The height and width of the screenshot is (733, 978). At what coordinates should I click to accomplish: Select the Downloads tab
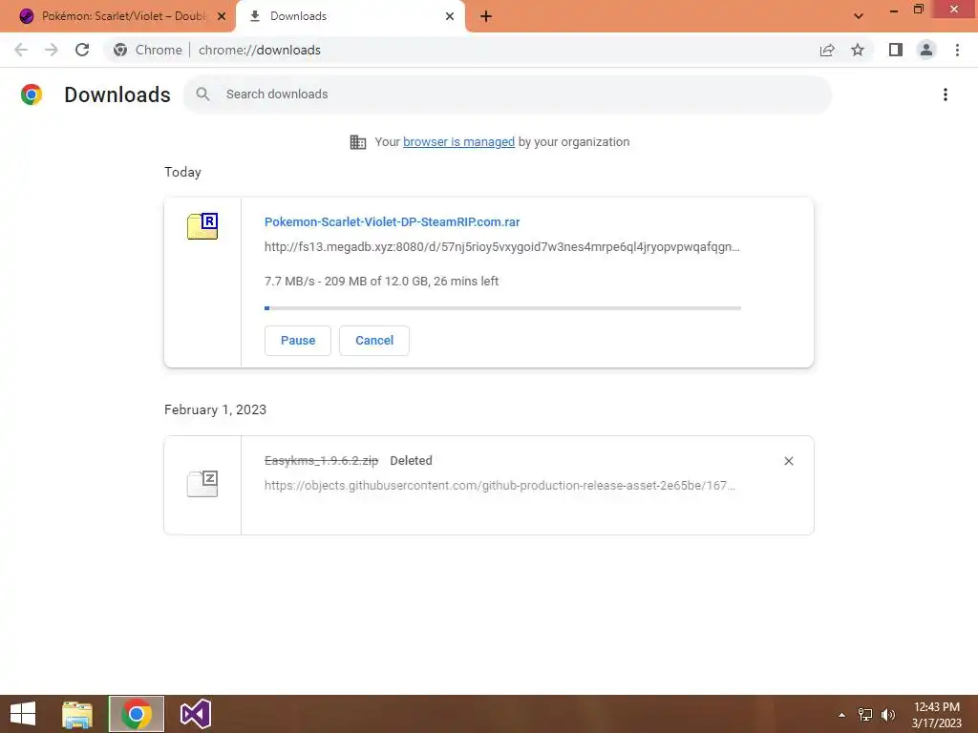coord(351,16)
